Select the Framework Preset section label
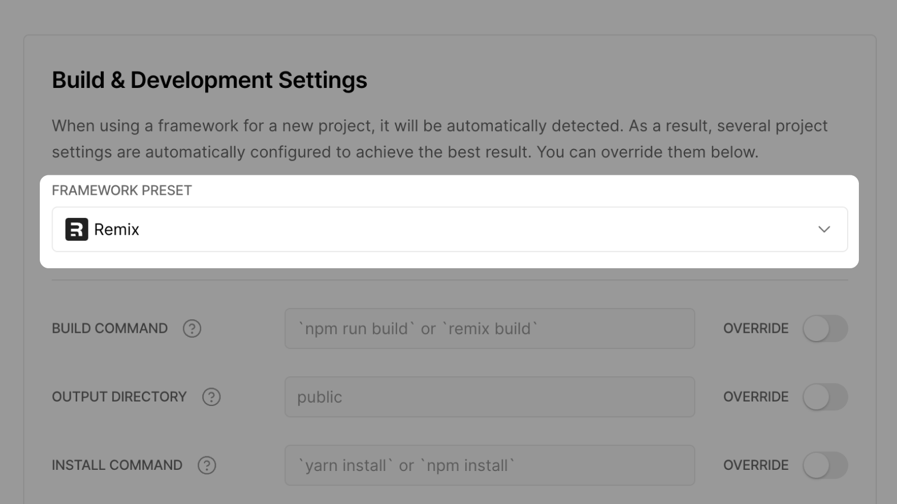 pyautogui.click(x=122, y=190)
